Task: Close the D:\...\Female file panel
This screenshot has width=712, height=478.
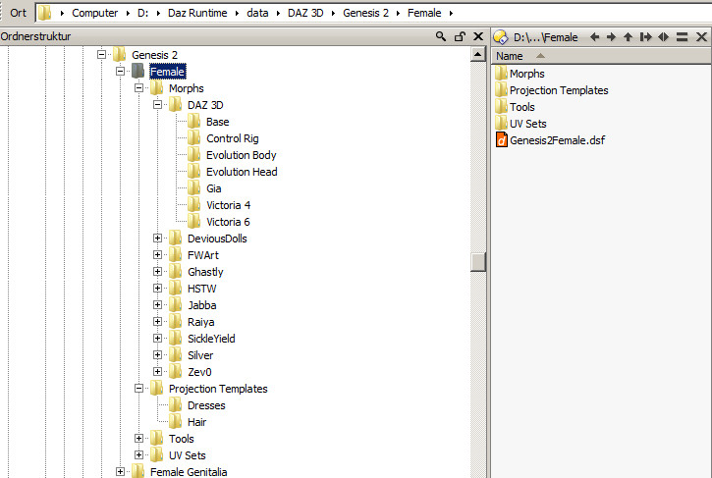Action: 701,36
